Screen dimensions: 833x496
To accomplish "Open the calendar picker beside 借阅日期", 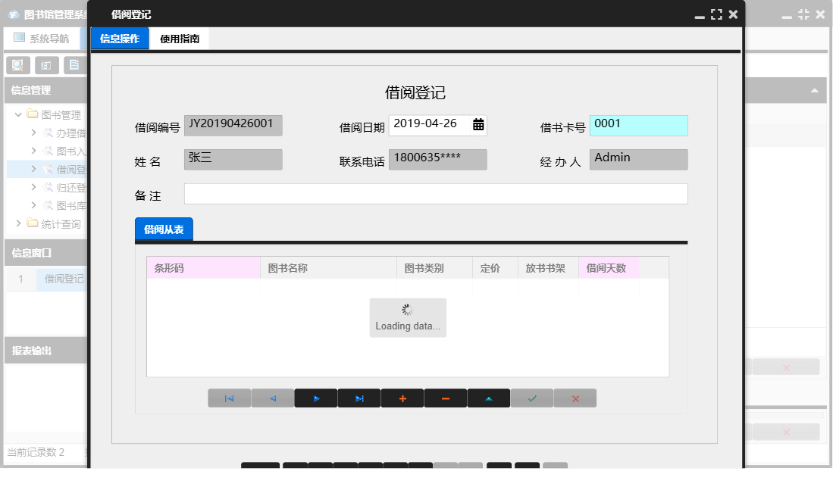I will (x=478, y=125).
